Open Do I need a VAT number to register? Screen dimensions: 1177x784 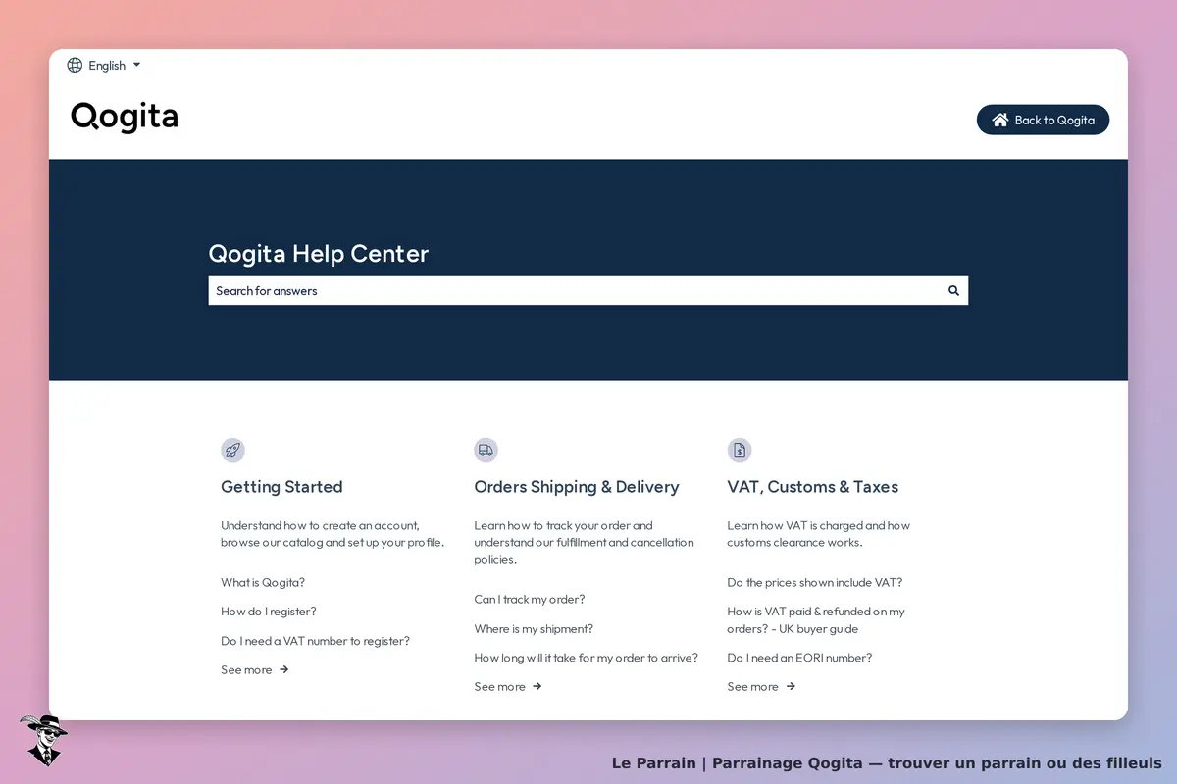(x=315, y=641)
